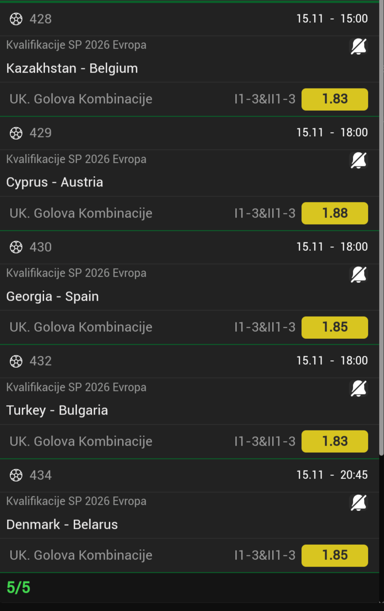Click soccer ball icon for match 432
The image size is (384, 611).
[x=16, y=361]
